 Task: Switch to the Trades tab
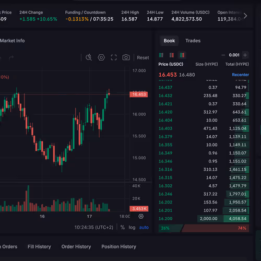(x=193, y=41)
